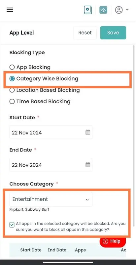Open the settings book icon
This screenshot has height=265, width=136.
[x=88, y=10]
